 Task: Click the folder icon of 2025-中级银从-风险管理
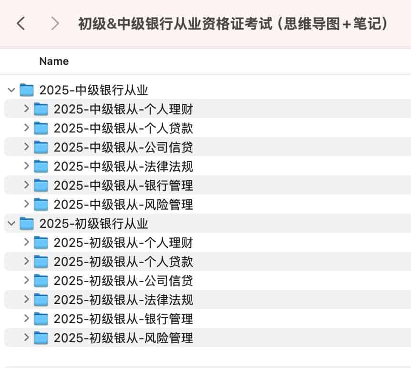pyautogui.click(x=41, y=204)
